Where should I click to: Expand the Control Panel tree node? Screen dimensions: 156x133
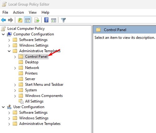(15, 57)
